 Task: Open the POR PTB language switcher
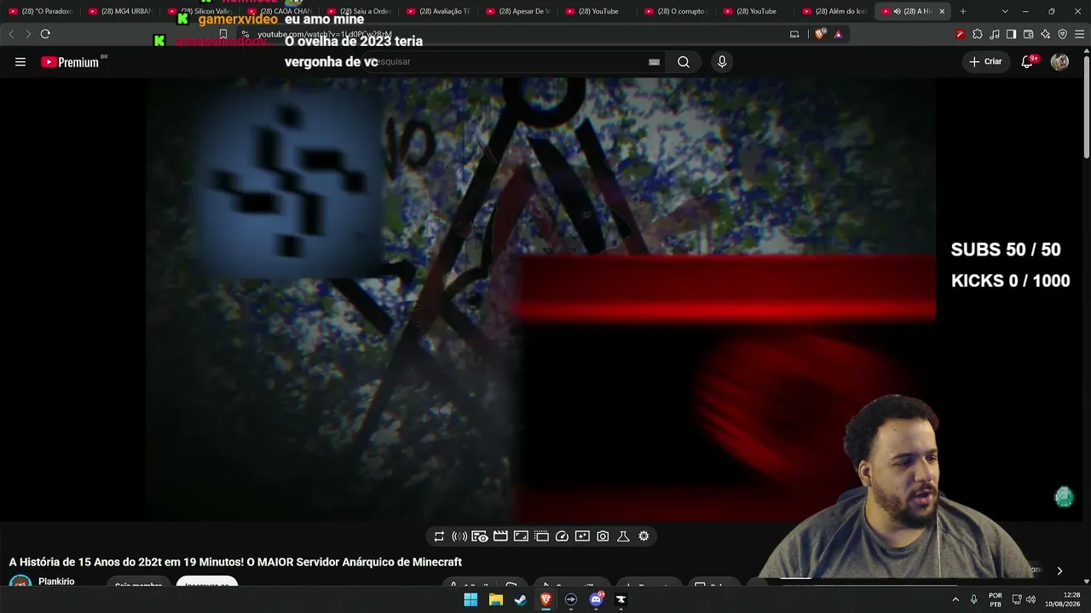tap(996, 599)
